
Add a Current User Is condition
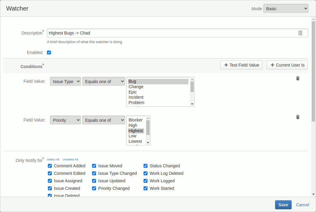[x=287, y=65]
